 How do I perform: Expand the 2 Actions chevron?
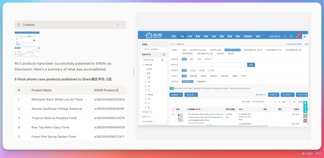click(122, 25)
